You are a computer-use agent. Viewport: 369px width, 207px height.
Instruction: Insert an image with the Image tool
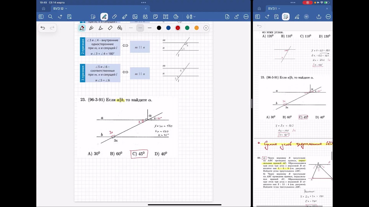[x=135, y=17]
